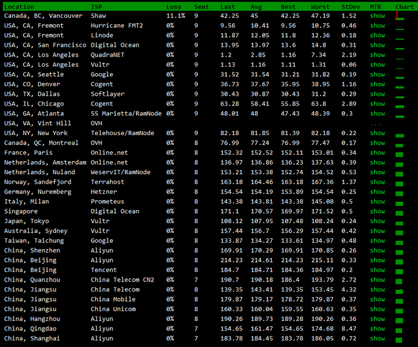Show MTR for Shanghai Aliyun
418x347 pixels.
(x=377, y=339)
